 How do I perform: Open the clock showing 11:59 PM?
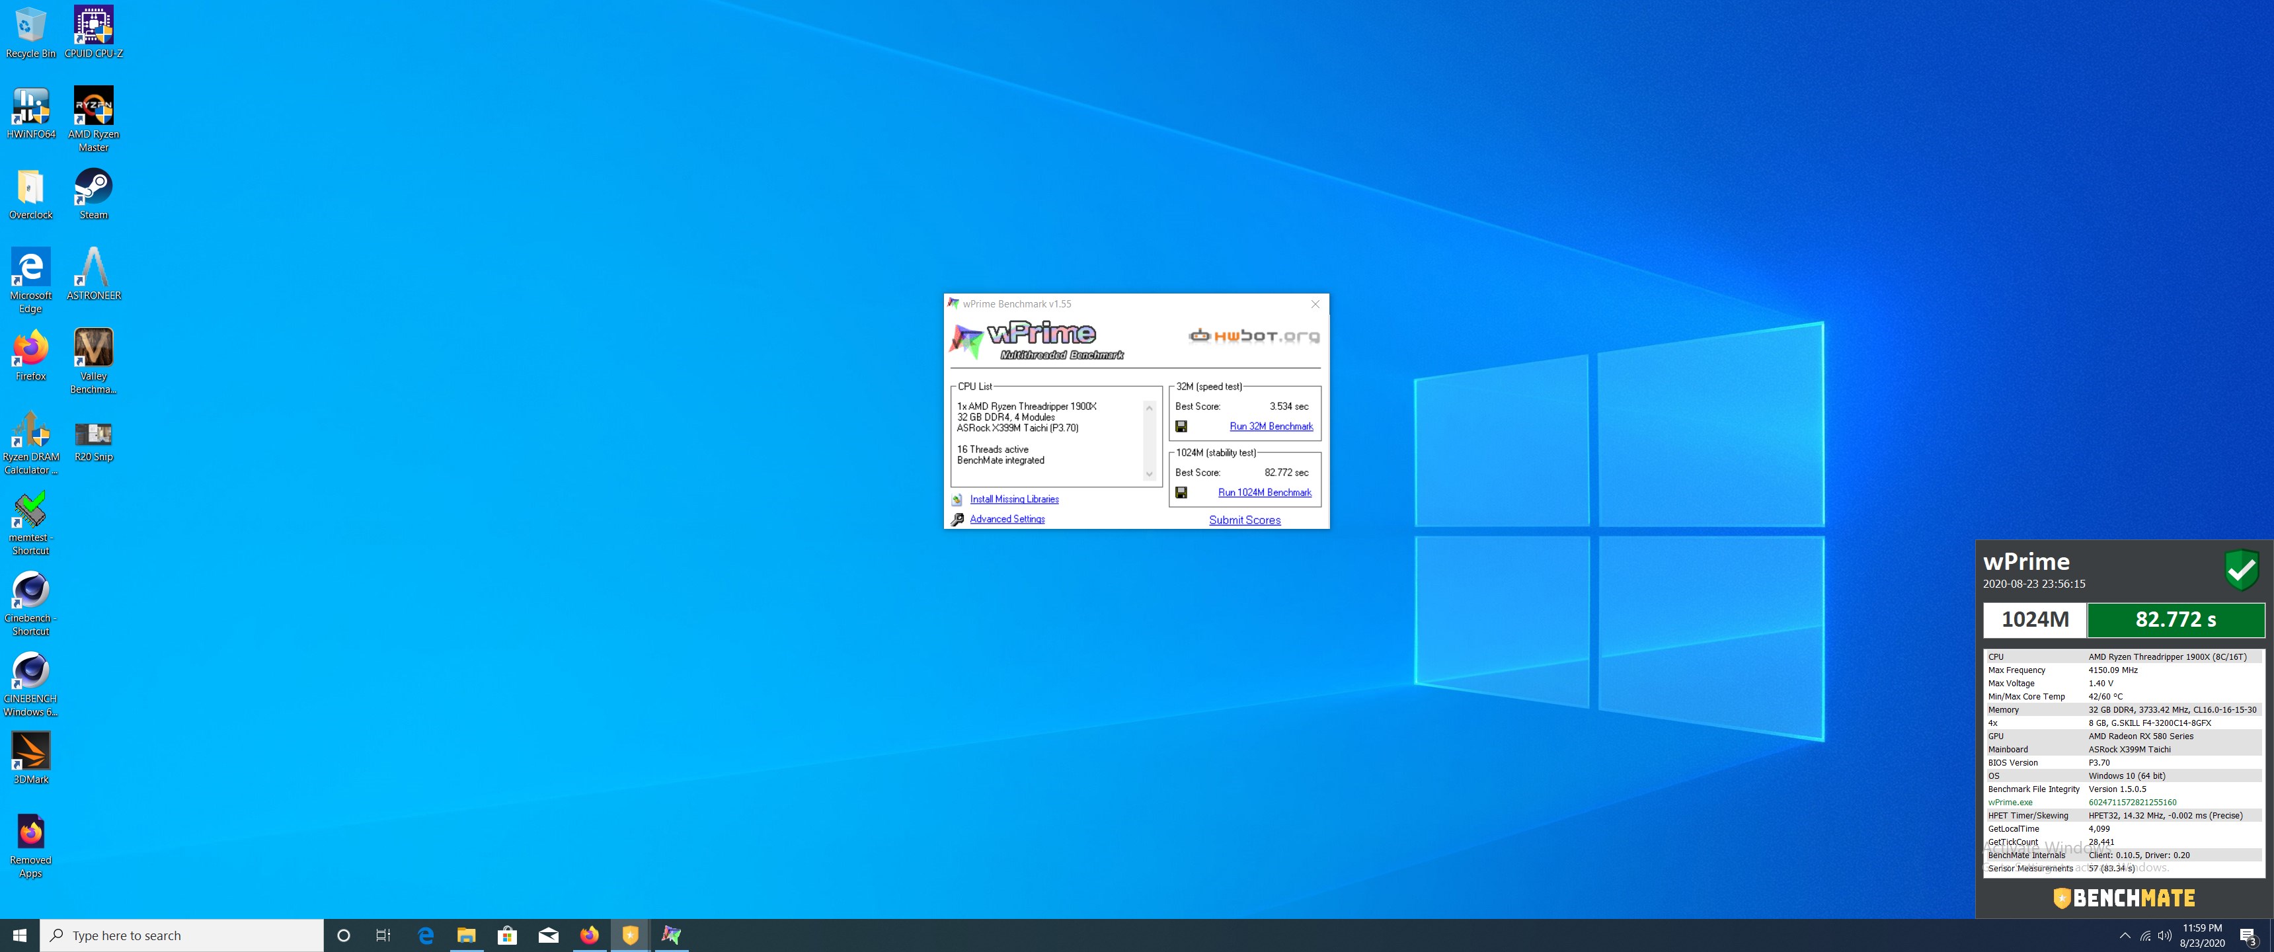[2203, 936]
